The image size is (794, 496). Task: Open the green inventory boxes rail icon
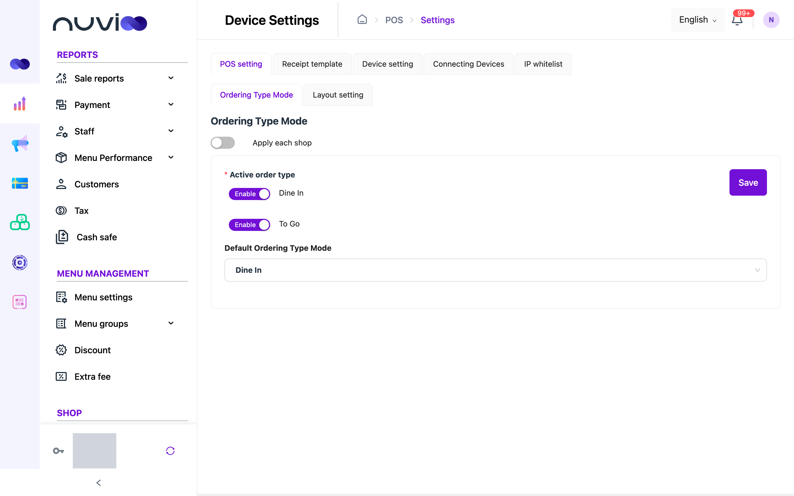click(20, 222)
